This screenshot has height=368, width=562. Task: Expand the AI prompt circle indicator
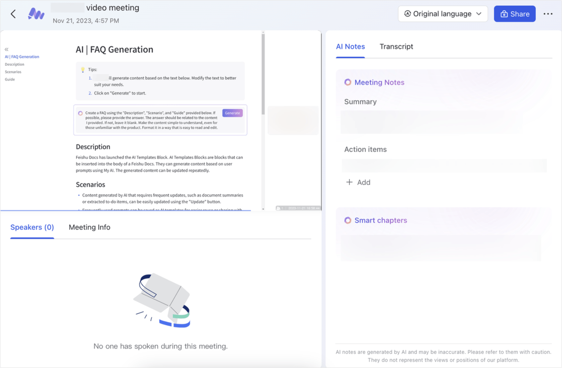tap(80, 113)
